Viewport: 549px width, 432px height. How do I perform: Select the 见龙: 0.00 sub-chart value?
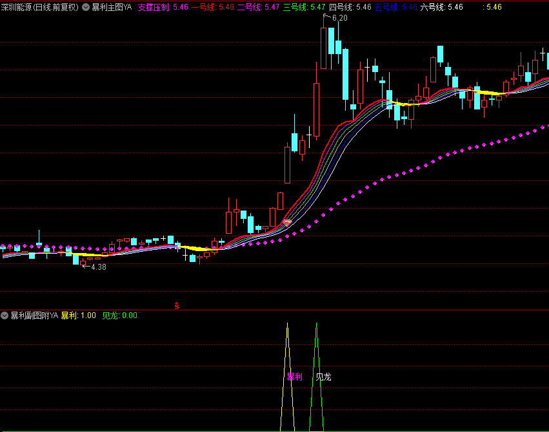click(x=120, y=315)
